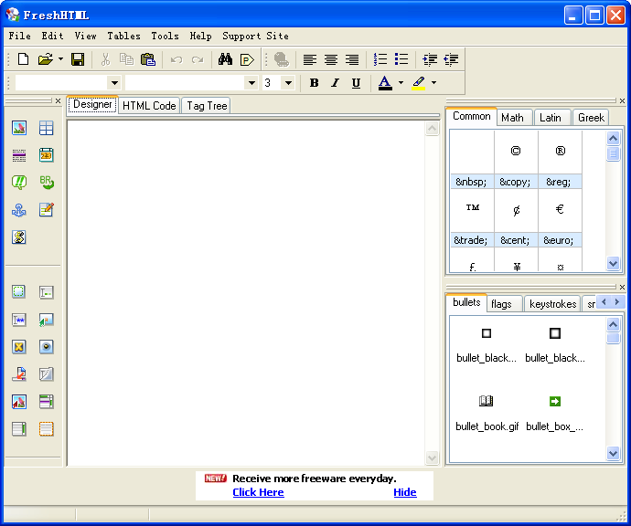Open the View menu

[85, 36]
